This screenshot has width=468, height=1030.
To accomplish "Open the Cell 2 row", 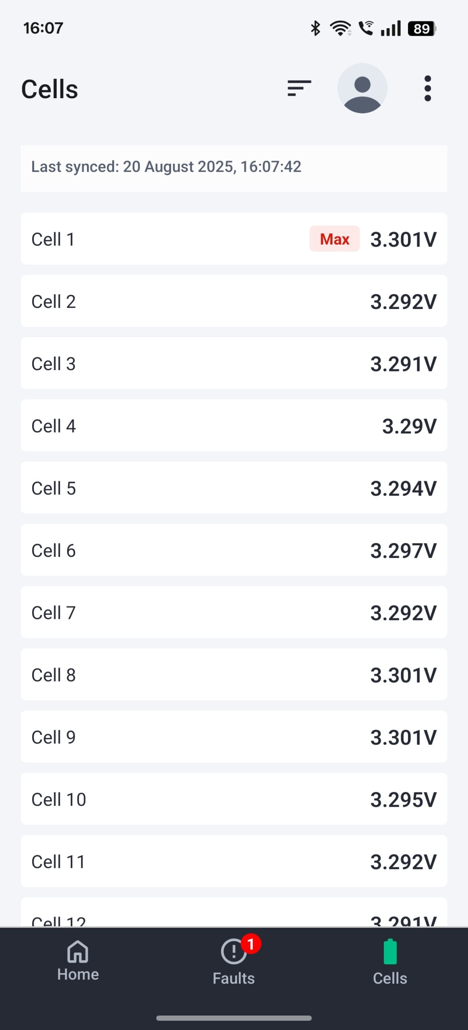I will pos(234,301).
